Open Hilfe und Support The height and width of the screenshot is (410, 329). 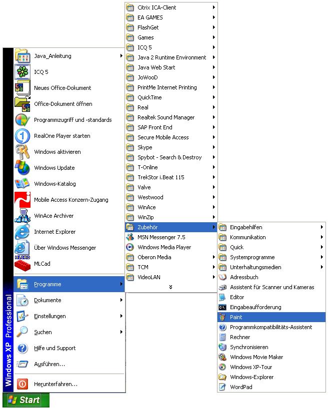[x=54, y=348]
